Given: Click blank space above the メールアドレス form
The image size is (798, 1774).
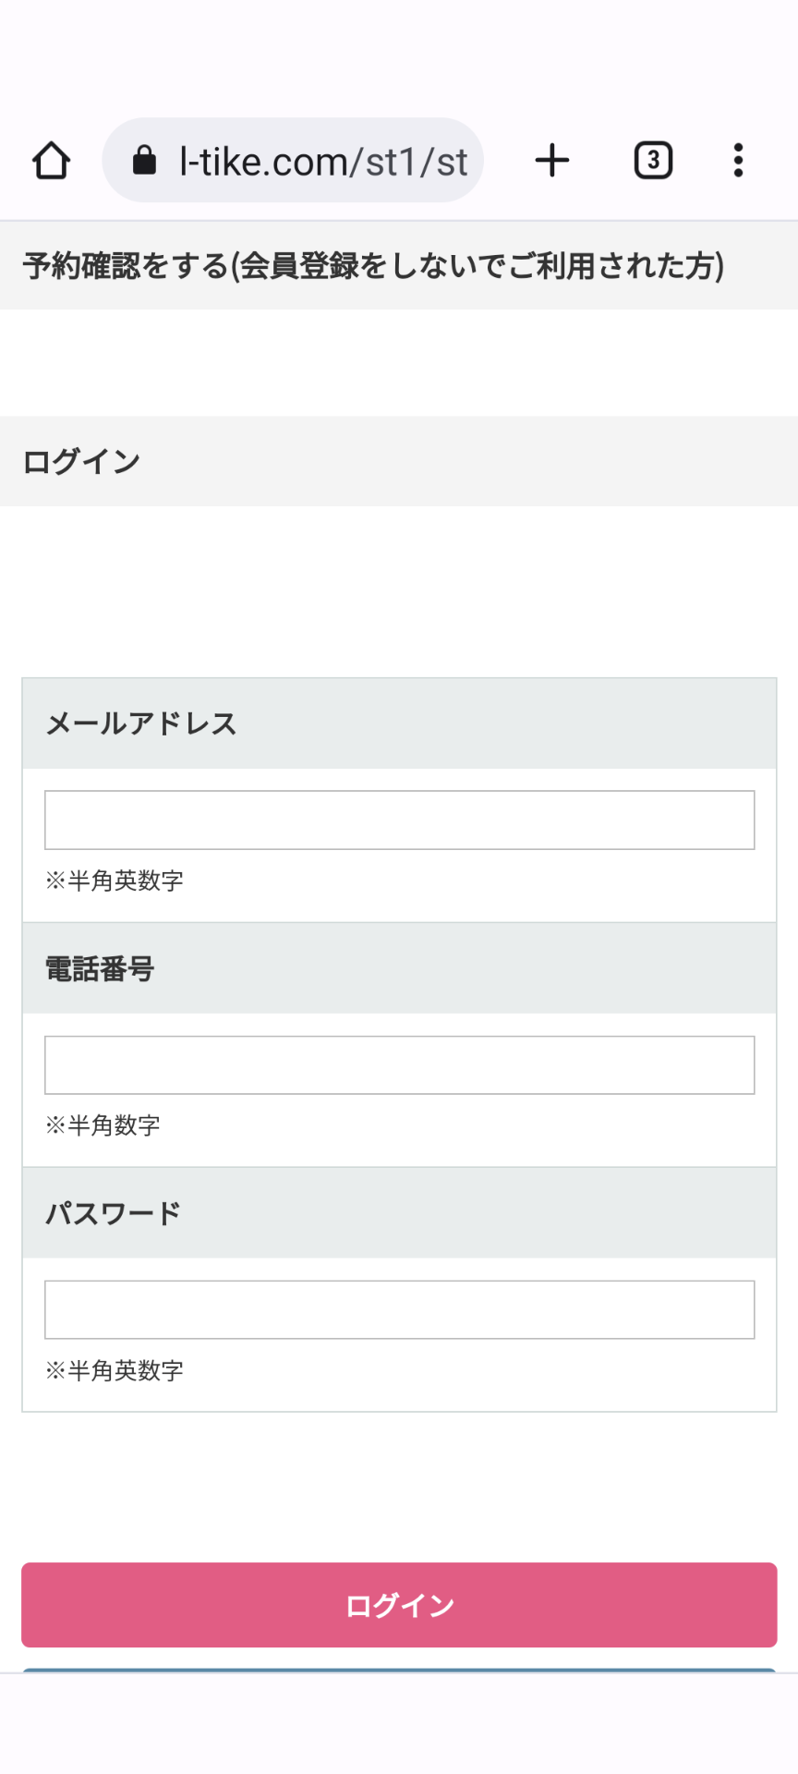Looking at the screenshot, I should pyautogui.click(x=399, y=591).
